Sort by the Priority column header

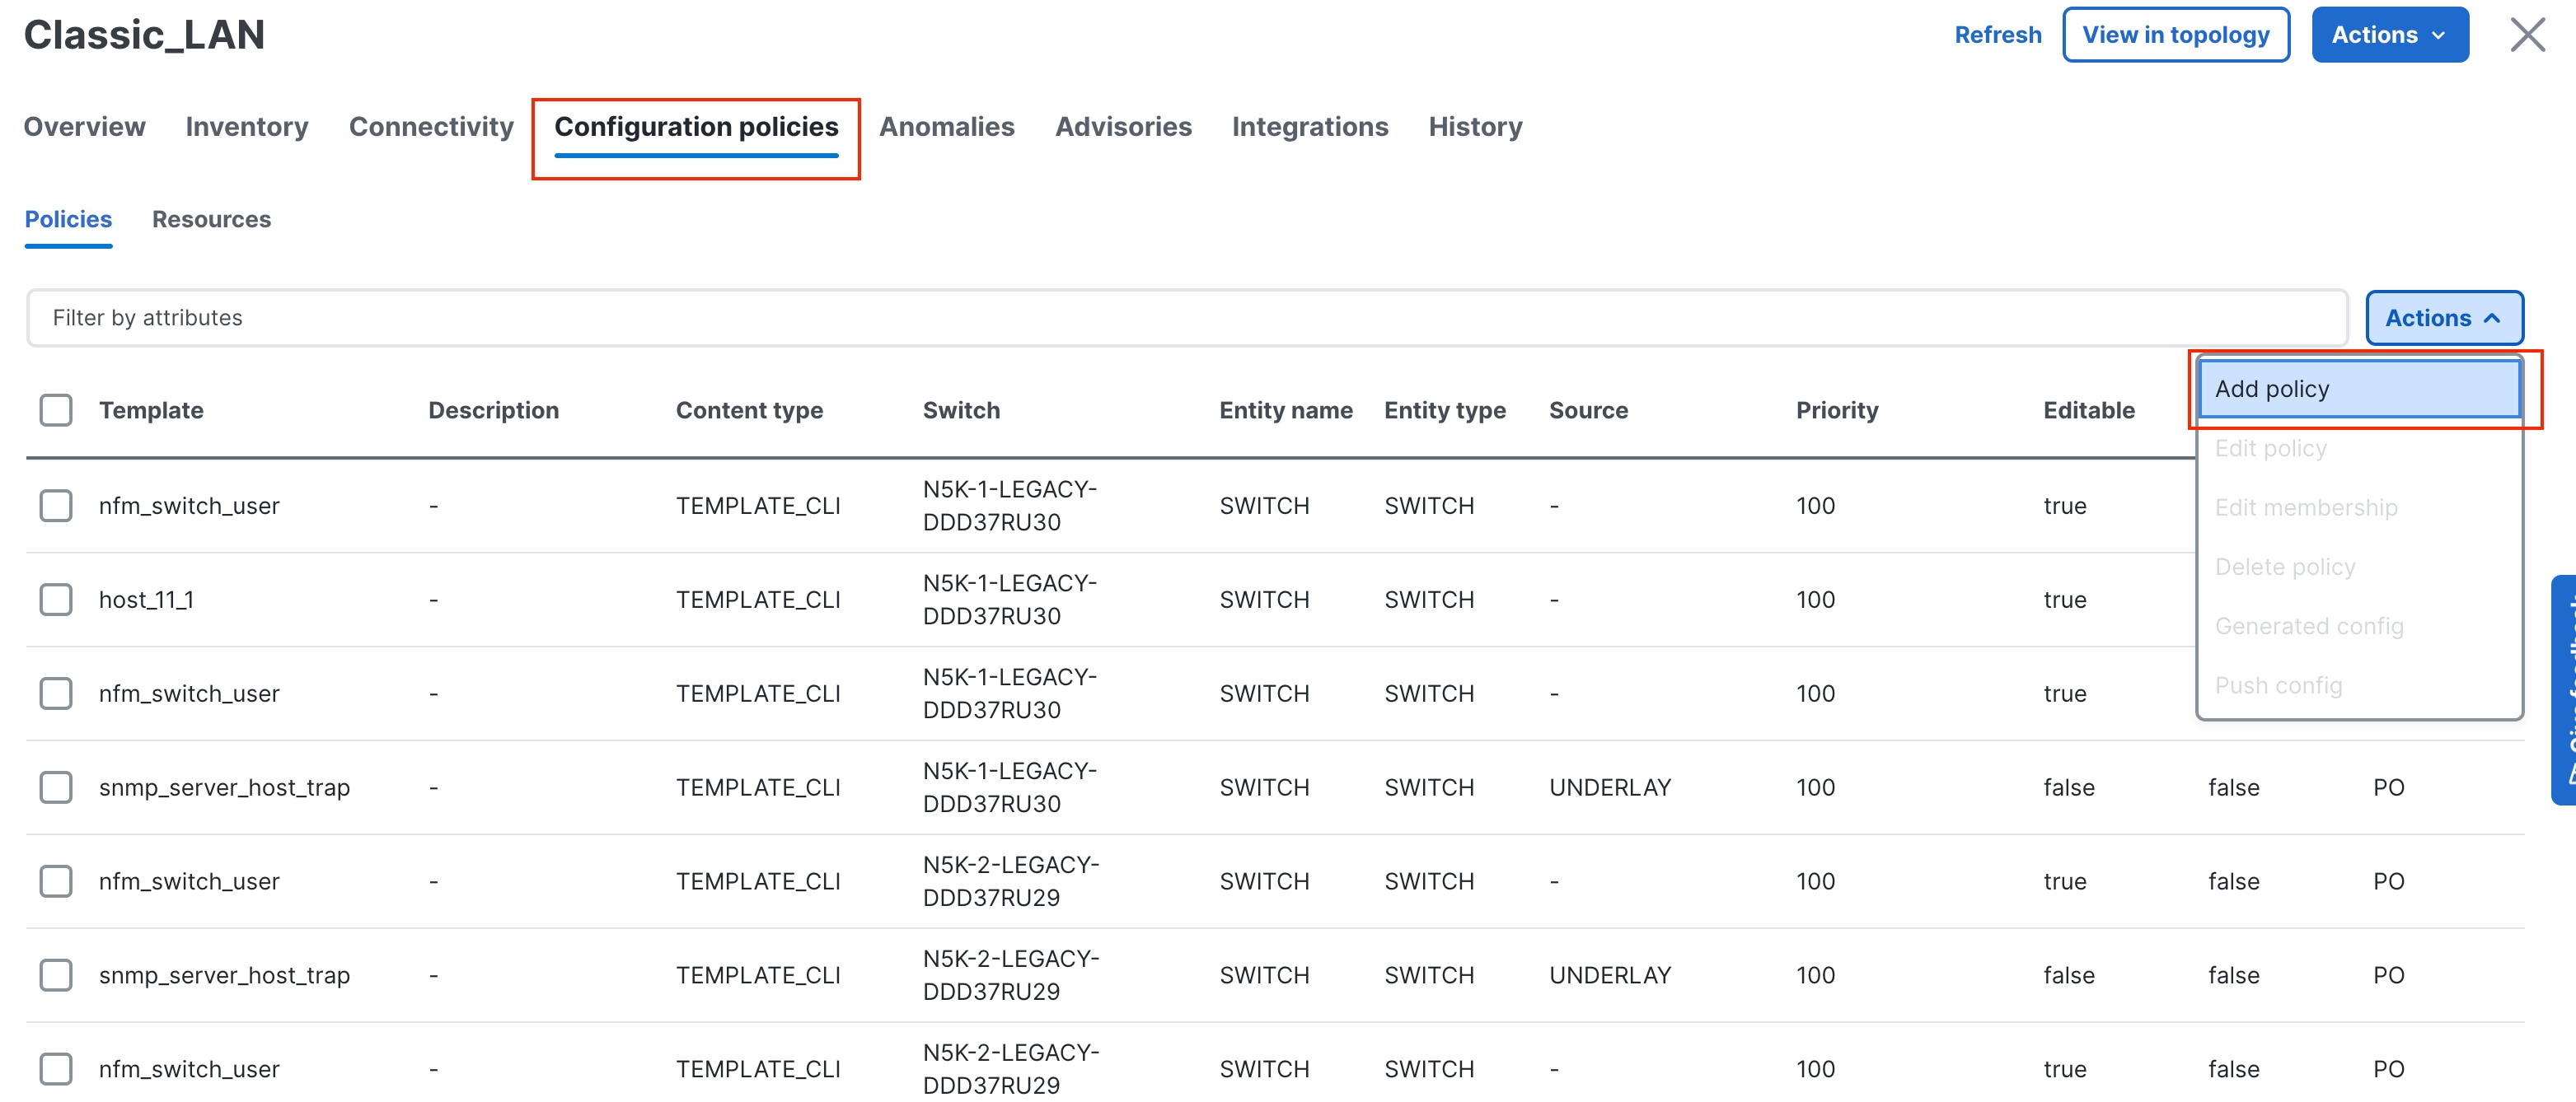click(1836, 409)
